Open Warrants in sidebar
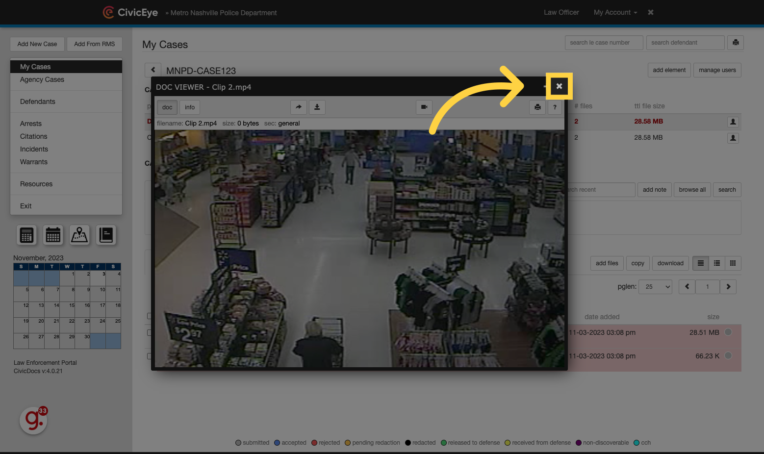The width and height of the screenshot is (764, 454). point(66,162)
